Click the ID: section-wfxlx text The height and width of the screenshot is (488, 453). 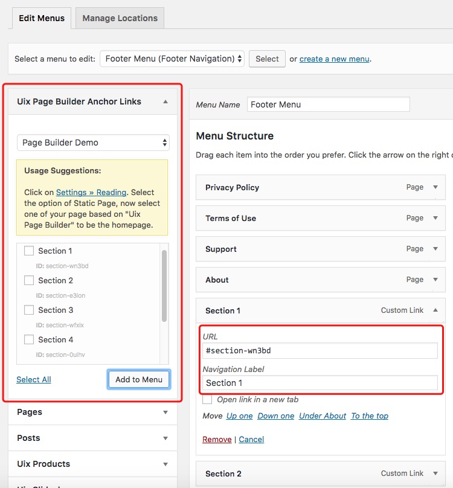click(60, 325)
